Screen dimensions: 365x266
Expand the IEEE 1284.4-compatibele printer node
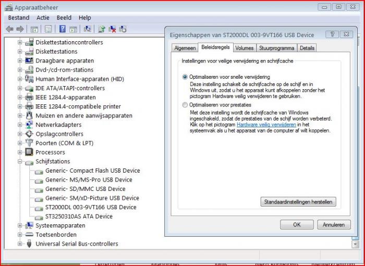tap(20, 106)
